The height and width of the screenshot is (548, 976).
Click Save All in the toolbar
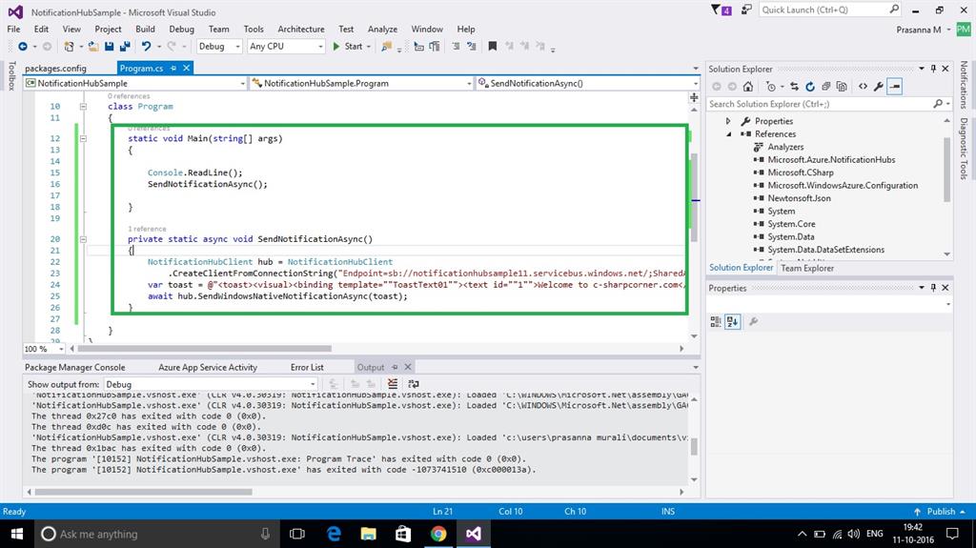click(125, 46)
